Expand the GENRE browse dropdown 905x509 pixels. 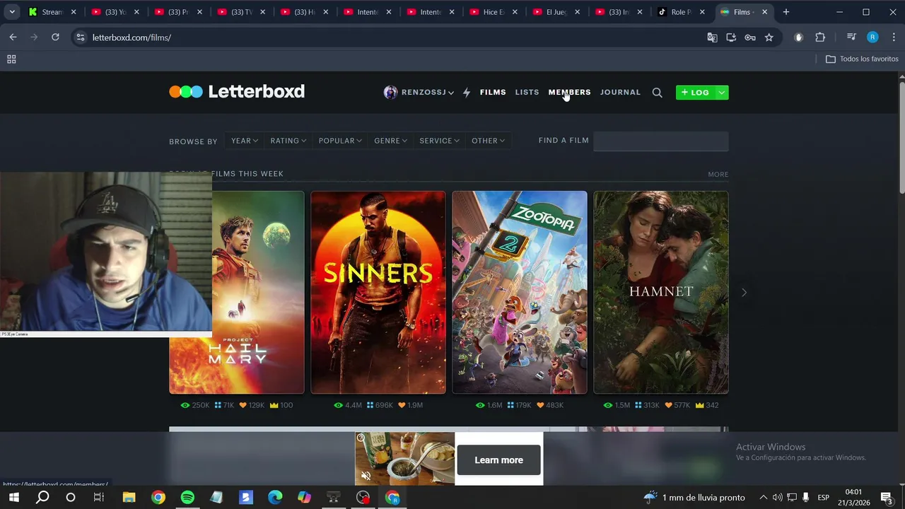[390, 141]
